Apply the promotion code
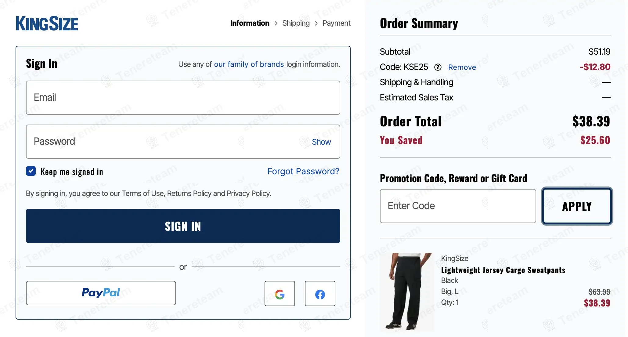The width and height of the screenshot is (628, 337). [x=577, y=206]
